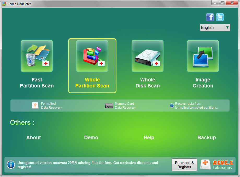Open the About section
The width and height of the screenshot is (240, 177).
(34, 138)
